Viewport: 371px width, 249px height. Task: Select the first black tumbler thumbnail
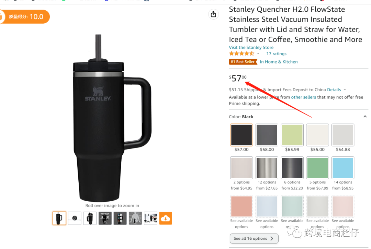point(59,218)
